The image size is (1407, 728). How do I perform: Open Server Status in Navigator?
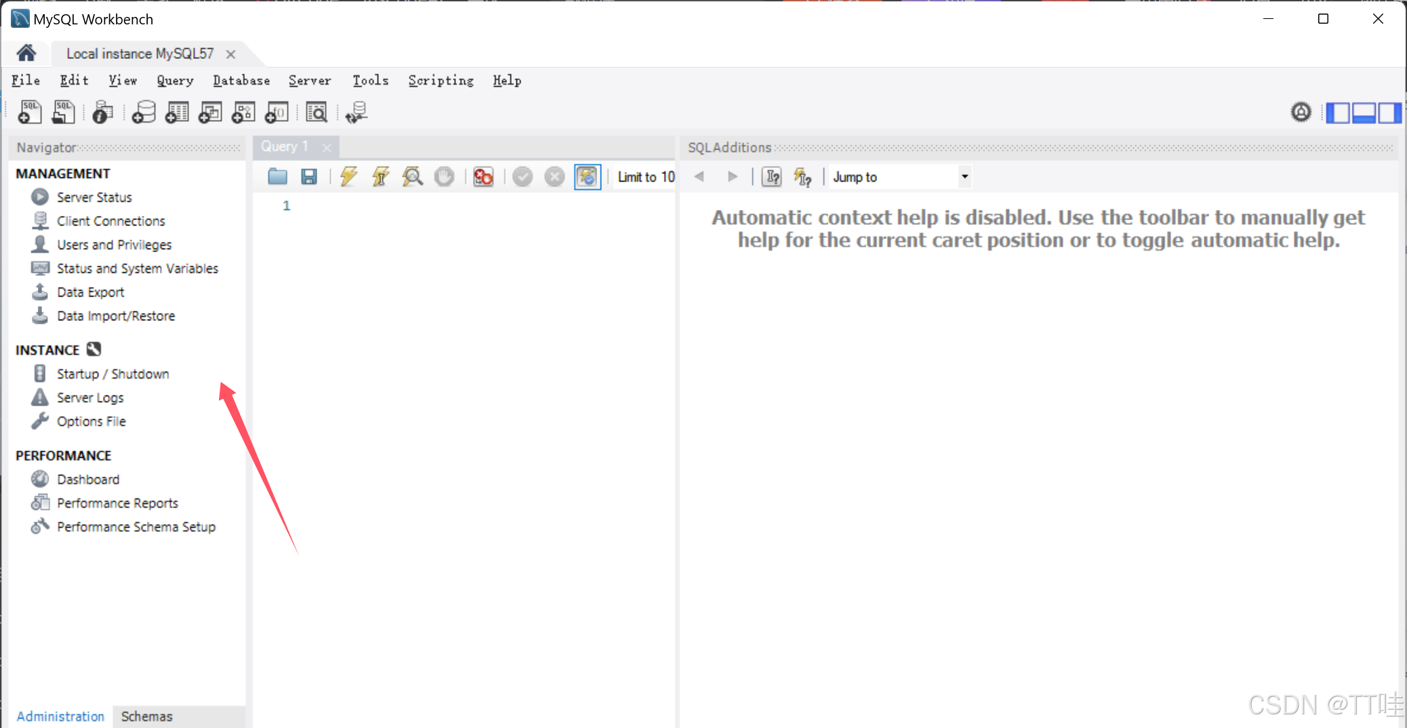click(x=94, y=197)
